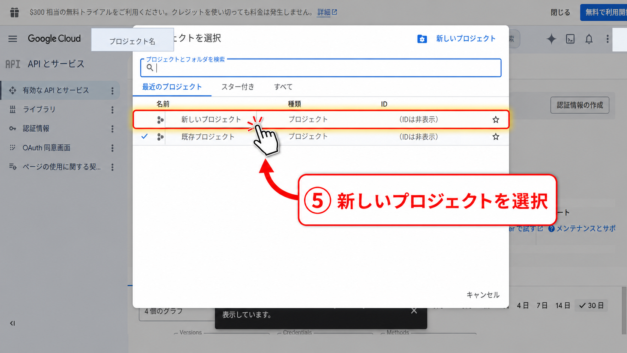Switch to スター付き tab
Screen dimensions: 627x353
[238, 87]
